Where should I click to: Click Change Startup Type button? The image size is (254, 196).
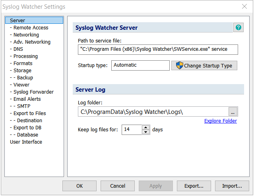click(x=204, y=65)
